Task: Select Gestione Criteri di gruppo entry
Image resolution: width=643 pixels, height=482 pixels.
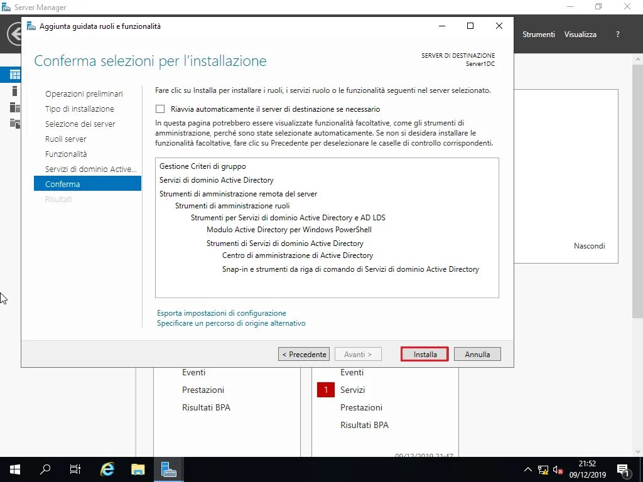Action: point(203,166)
